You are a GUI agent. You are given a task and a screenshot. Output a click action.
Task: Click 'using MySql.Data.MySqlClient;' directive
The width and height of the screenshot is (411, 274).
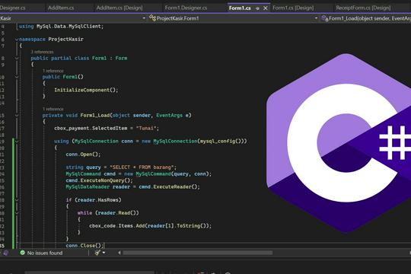click(62, 27)
